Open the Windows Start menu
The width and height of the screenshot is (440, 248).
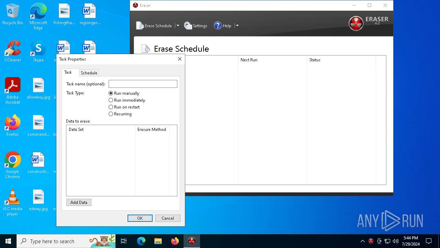[8, 241]
